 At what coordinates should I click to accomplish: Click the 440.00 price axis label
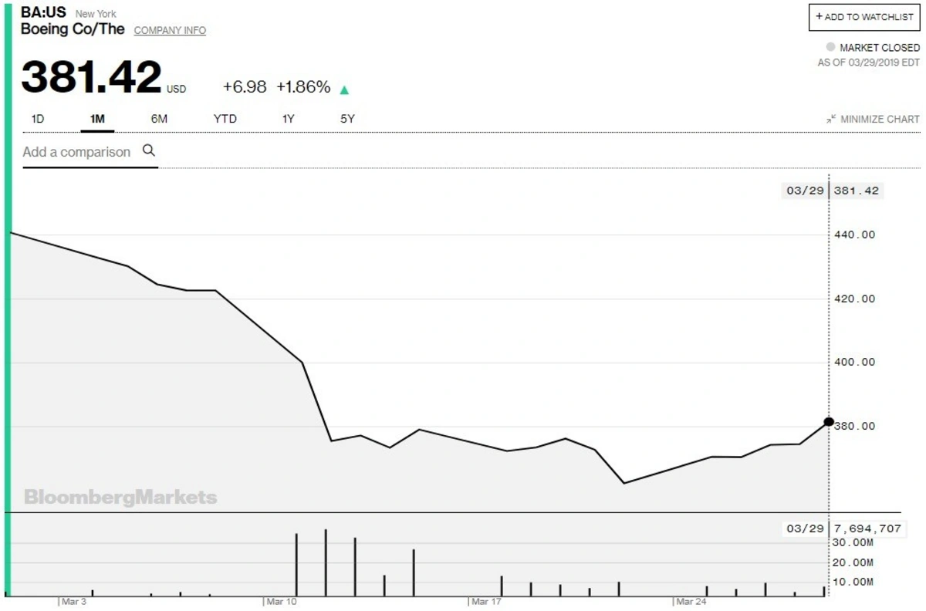pos(854,235)
